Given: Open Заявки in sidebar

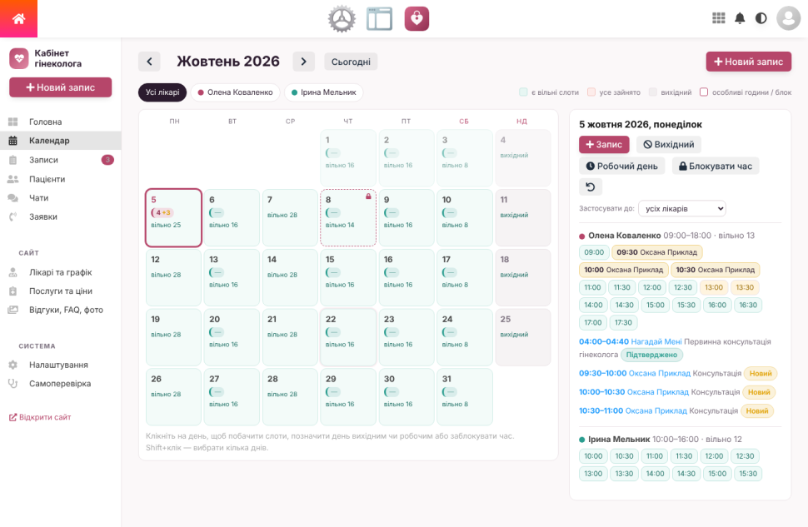Looking at the screenshot, I should coord(61,217).
